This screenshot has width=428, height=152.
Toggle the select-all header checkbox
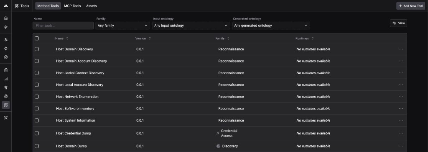(x=37, y=38)
